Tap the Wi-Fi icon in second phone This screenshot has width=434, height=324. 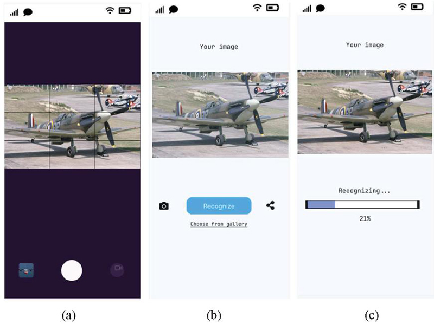point(257,8)
